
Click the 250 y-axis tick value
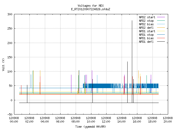coord(10,28)
